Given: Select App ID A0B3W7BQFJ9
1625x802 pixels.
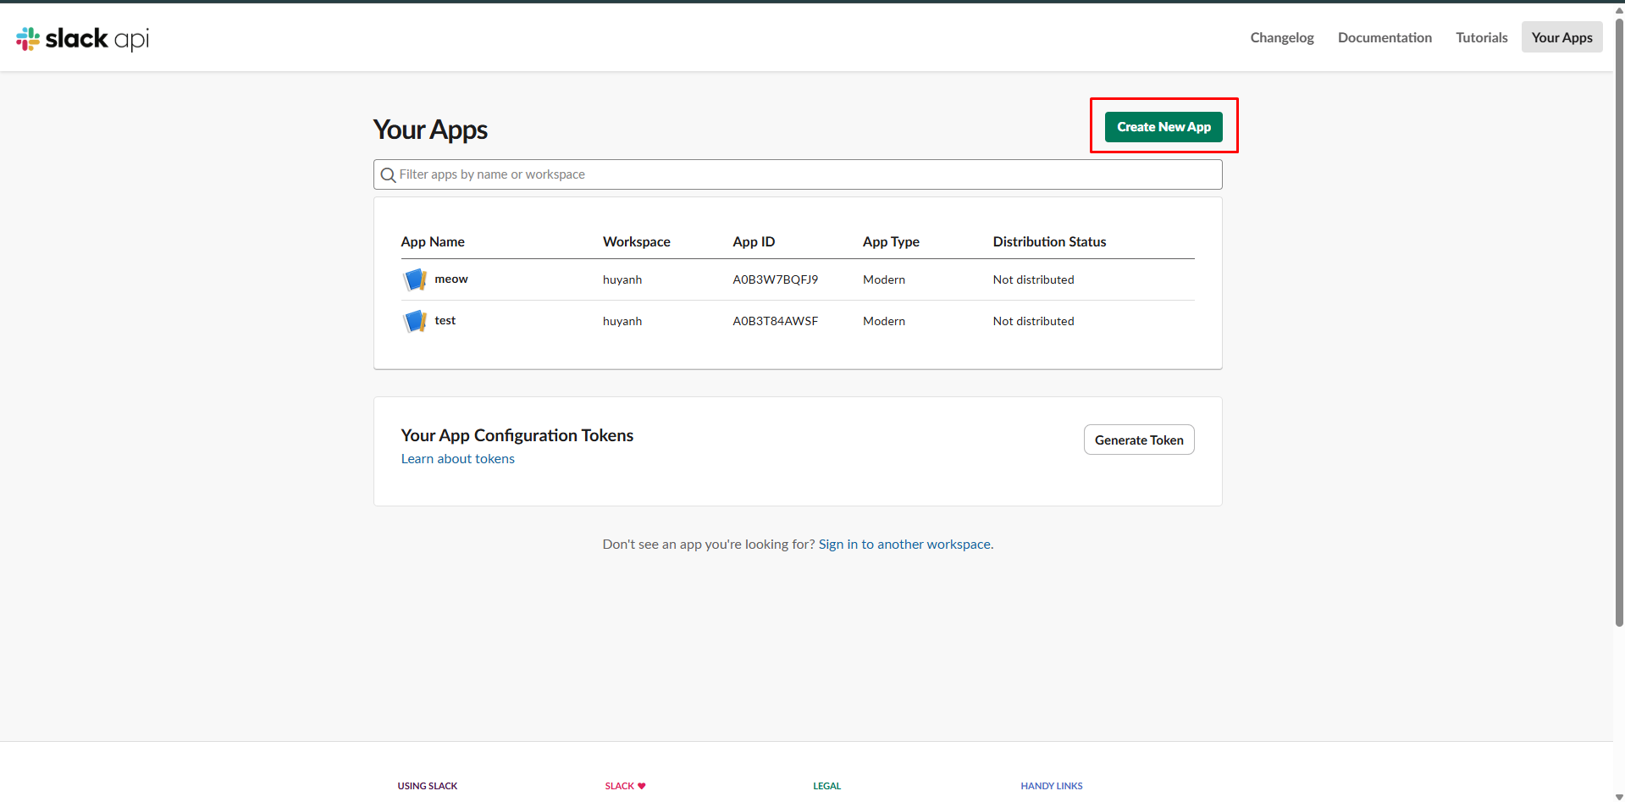Looking at the screenshot, I should [776, 279].
